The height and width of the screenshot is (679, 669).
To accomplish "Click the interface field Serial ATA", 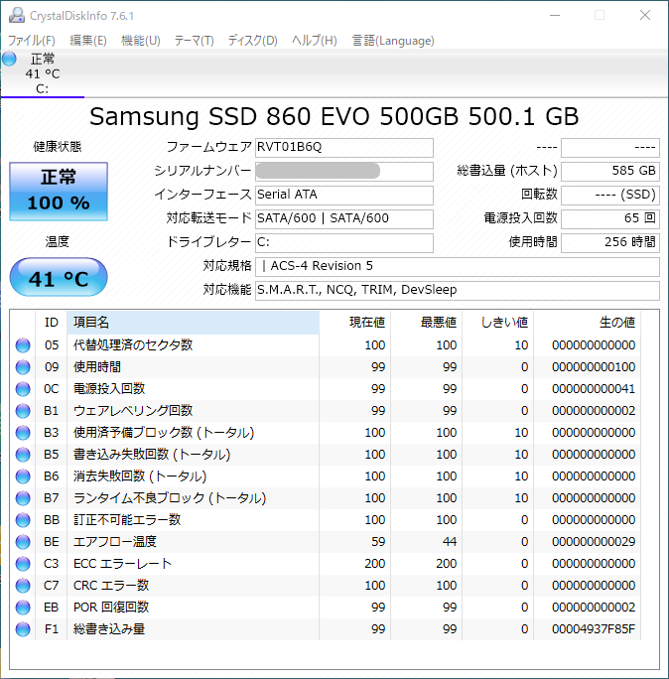I will (344, 196).
